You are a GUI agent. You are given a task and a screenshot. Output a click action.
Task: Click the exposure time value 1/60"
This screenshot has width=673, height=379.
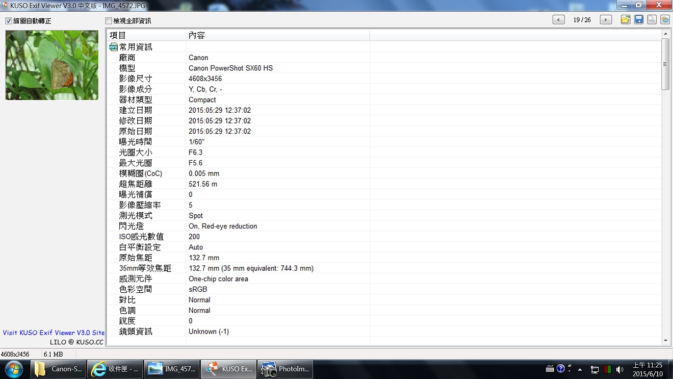tap(196, 142)
